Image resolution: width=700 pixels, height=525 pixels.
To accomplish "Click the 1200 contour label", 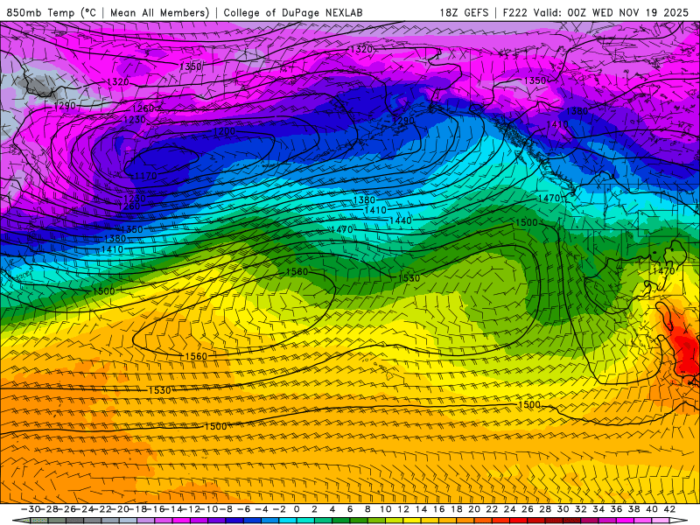I will (x=225, y=131).
